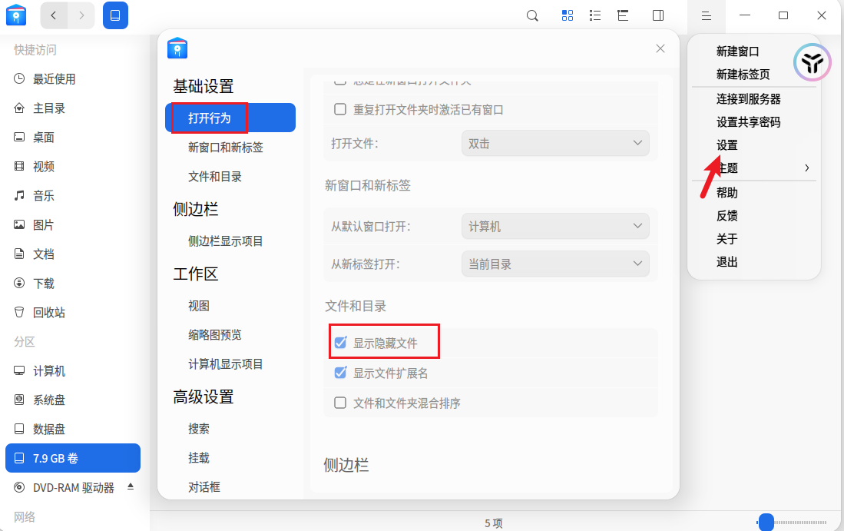Select 设置 in the main menu
Image resolution: width=844 pixels, height=531 pixels.
click(727, 145)
